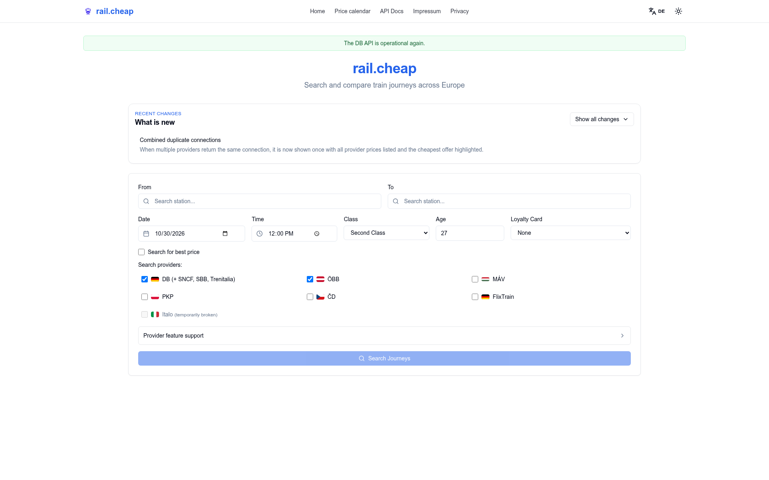The width and height of the screenshot is (769, 480).
Task: Click the Hungarian flag next to MÁV
Action: pos(485,279)
